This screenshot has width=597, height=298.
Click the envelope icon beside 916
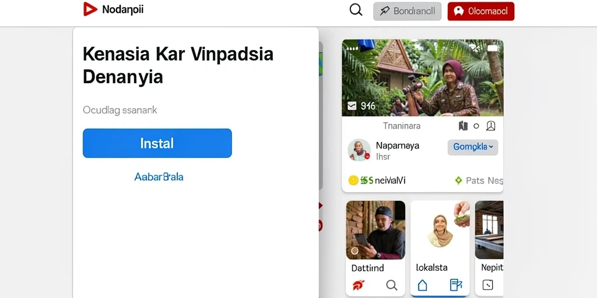click(x=352, y=106)
